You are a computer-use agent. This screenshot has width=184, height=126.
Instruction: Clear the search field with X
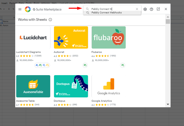point(137,9)
